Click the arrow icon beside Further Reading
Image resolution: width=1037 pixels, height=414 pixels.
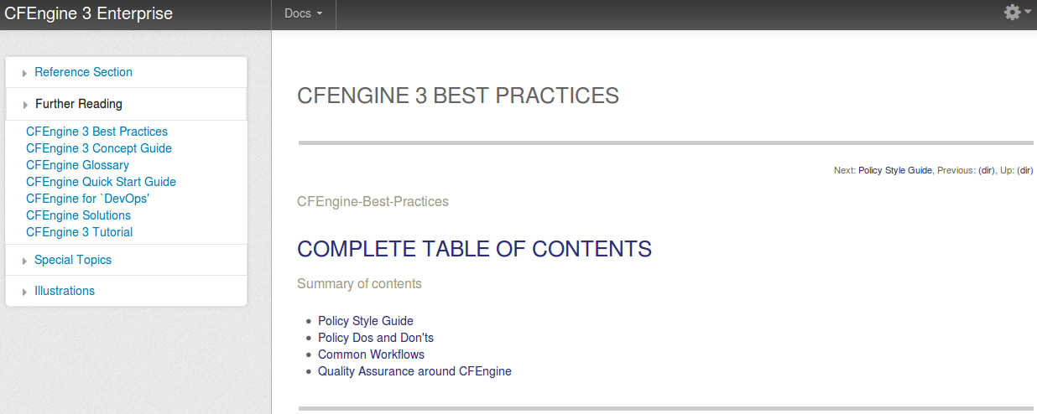pos(25,106)
